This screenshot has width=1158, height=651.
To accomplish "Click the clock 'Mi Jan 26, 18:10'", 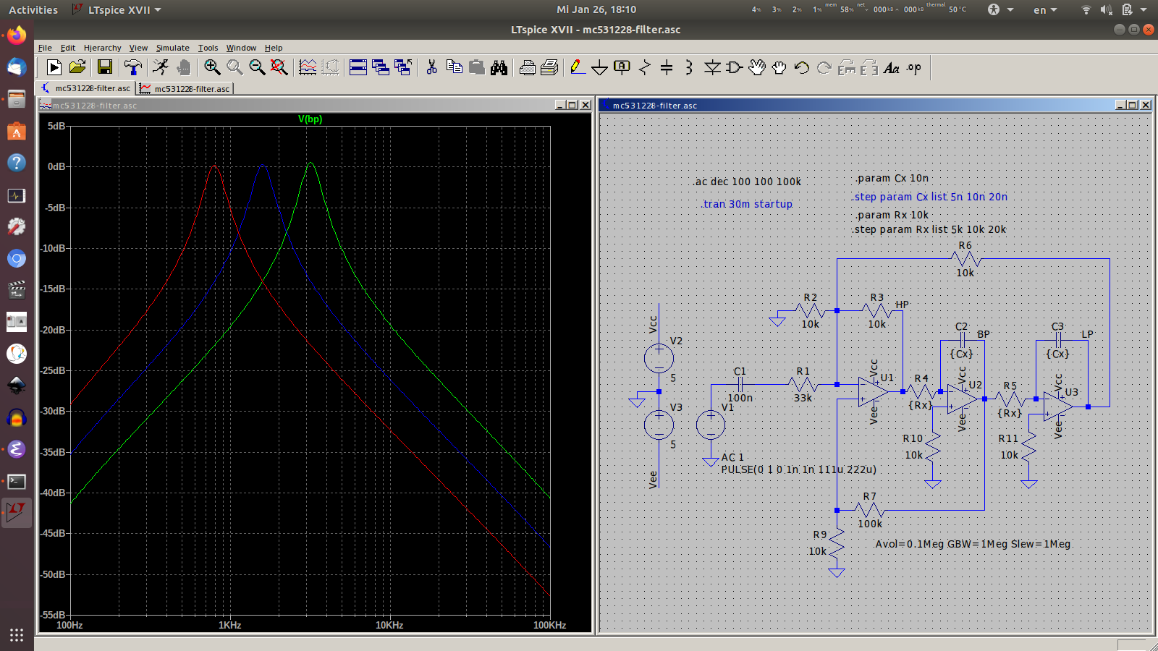I will [x=596, y=9].
